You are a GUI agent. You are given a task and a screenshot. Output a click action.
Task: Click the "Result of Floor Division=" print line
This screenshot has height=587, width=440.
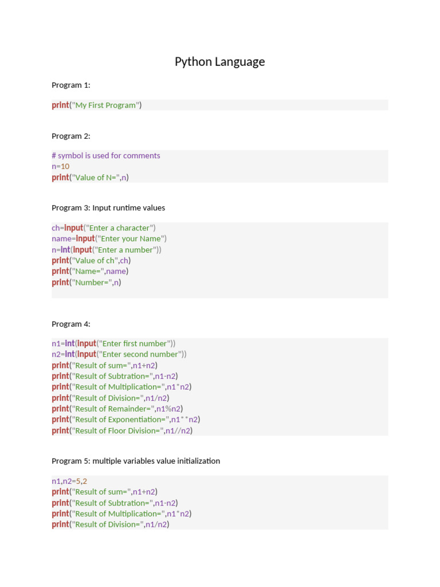click(123, 431)
